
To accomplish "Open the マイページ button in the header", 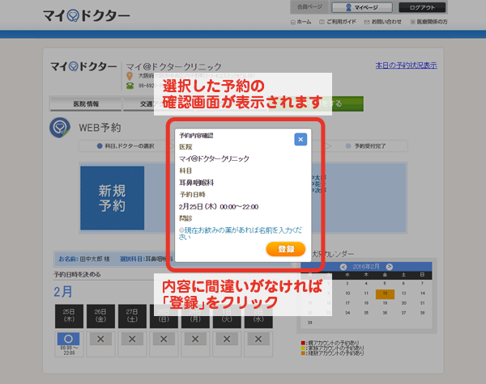I will point(362,7).
